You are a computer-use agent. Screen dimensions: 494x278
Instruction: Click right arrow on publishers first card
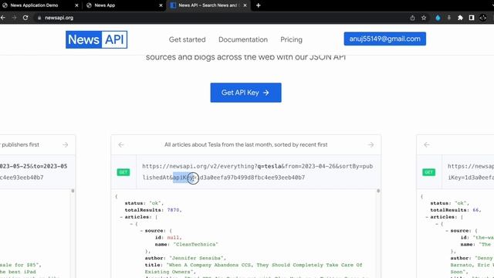click(x=65, y=144)
